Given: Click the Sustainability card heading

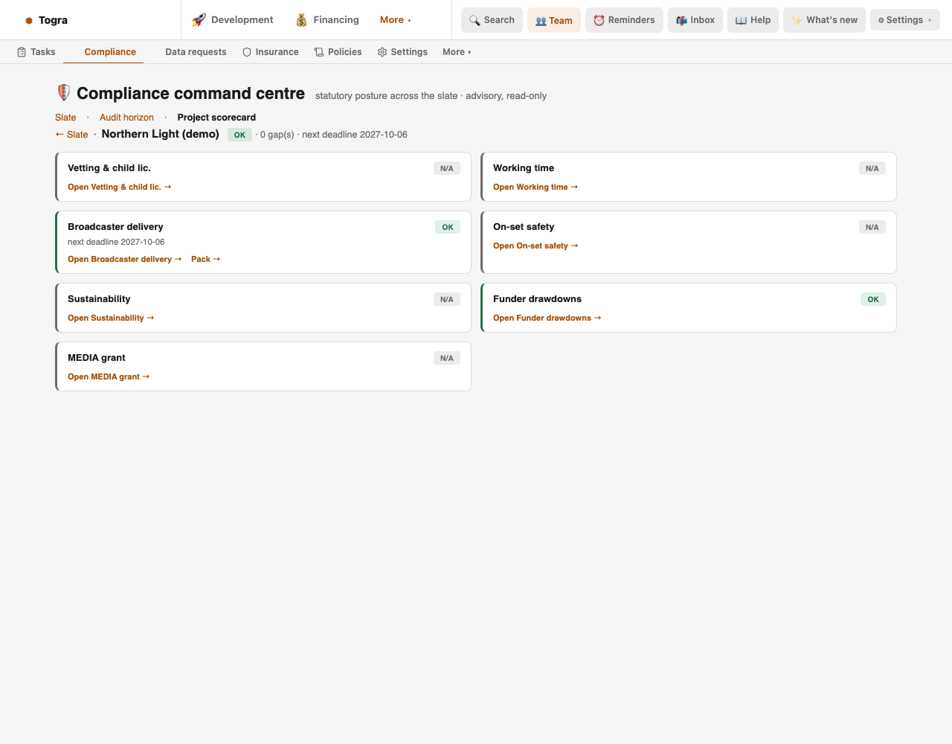Looking at the screenshot, I should click(99, 299).
